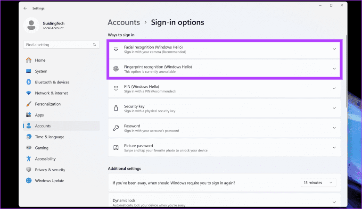This screenshot has height=209, width=362.
Task: Click the Password key icon
Action: point(116,128)
